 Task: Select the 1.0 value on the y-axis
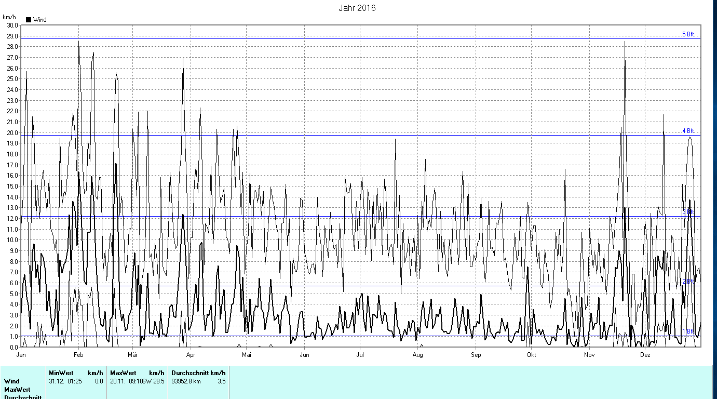pos(13,337)
